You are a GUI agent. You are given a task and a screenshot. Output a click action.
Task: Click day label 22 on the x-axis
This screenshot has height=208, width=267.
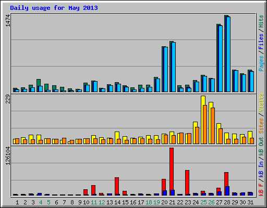[x=180, y=202]
